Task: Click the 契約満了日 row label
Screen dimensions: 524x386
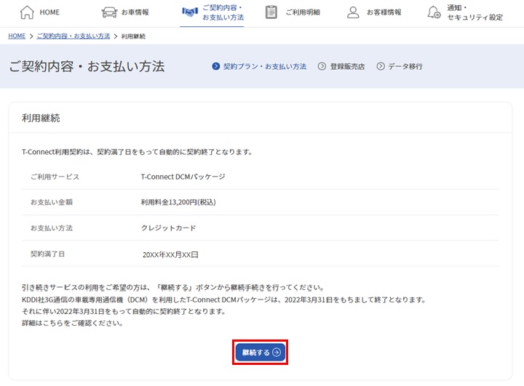Action: (47, 254)
